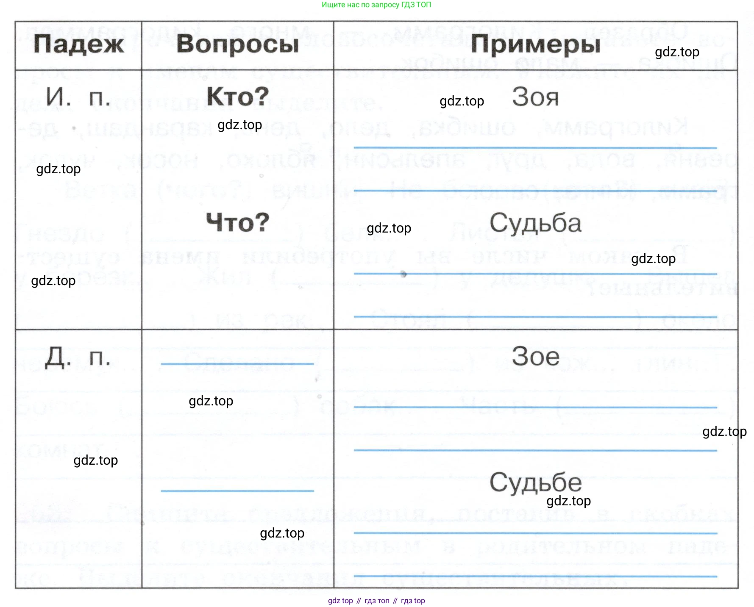Click the question 'Что?'
The width and height of the screenshot is (754, 607).
(x=238, y=222)
